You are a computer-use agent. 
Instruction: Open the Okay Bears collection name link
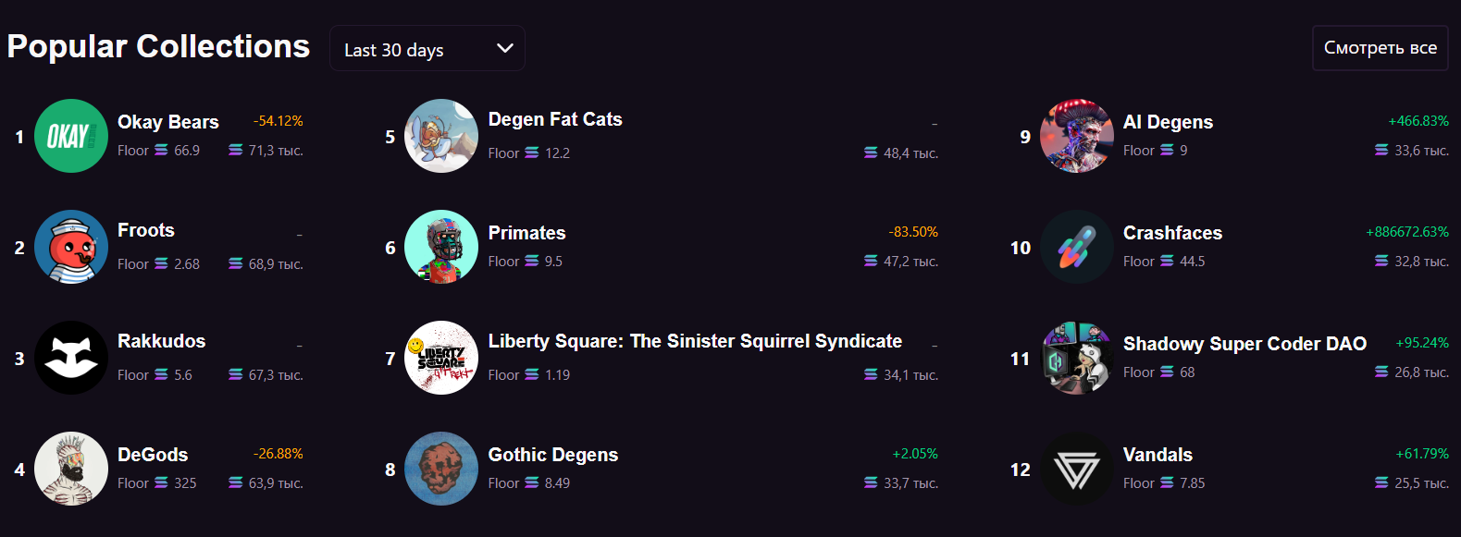pos(168,122)
